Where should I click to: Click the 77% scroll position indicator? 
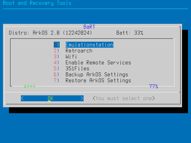point(154,86)
